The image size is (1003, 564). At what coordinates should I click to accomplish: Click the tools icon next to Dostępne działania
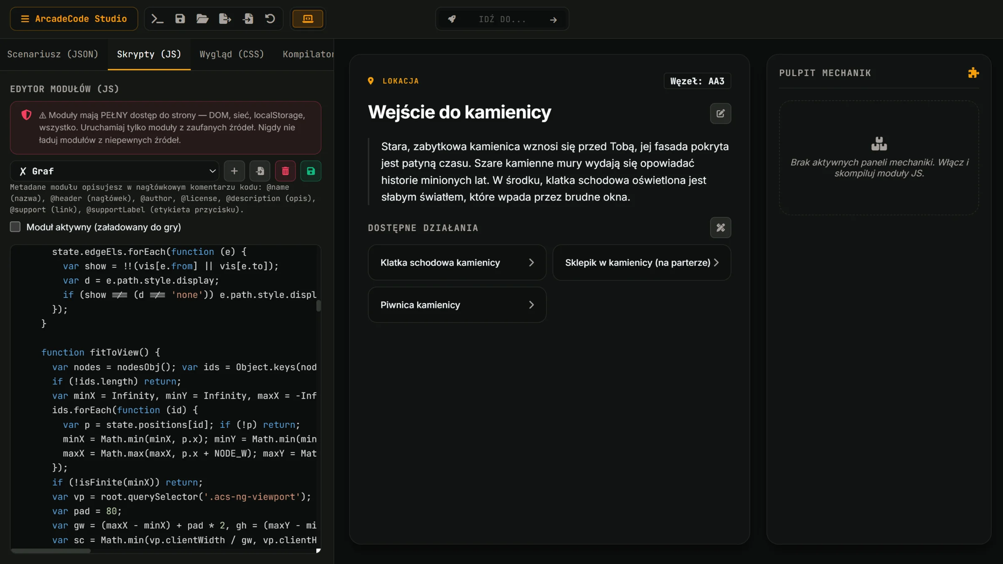click(x=720, y=228)
